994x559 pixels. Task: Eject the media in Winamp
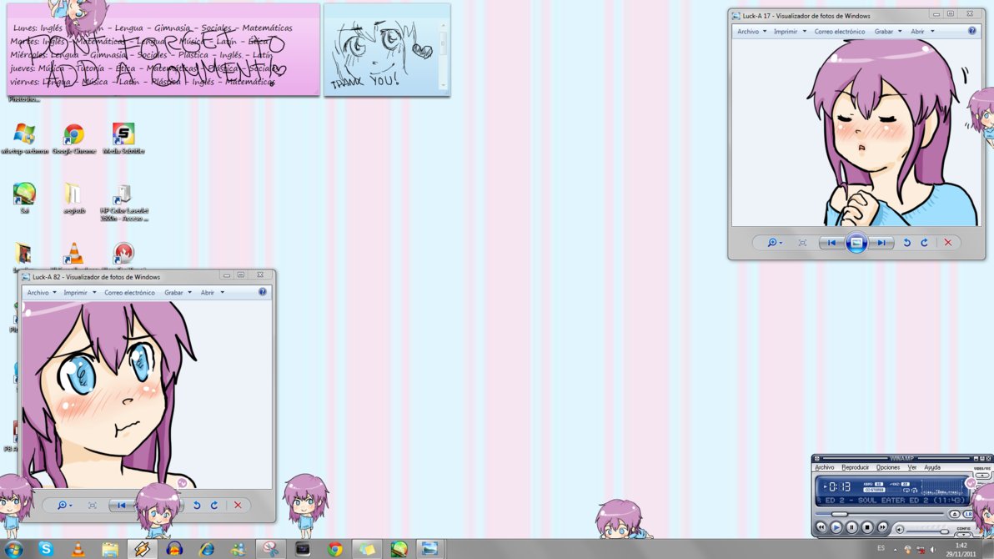coord(955,513)
